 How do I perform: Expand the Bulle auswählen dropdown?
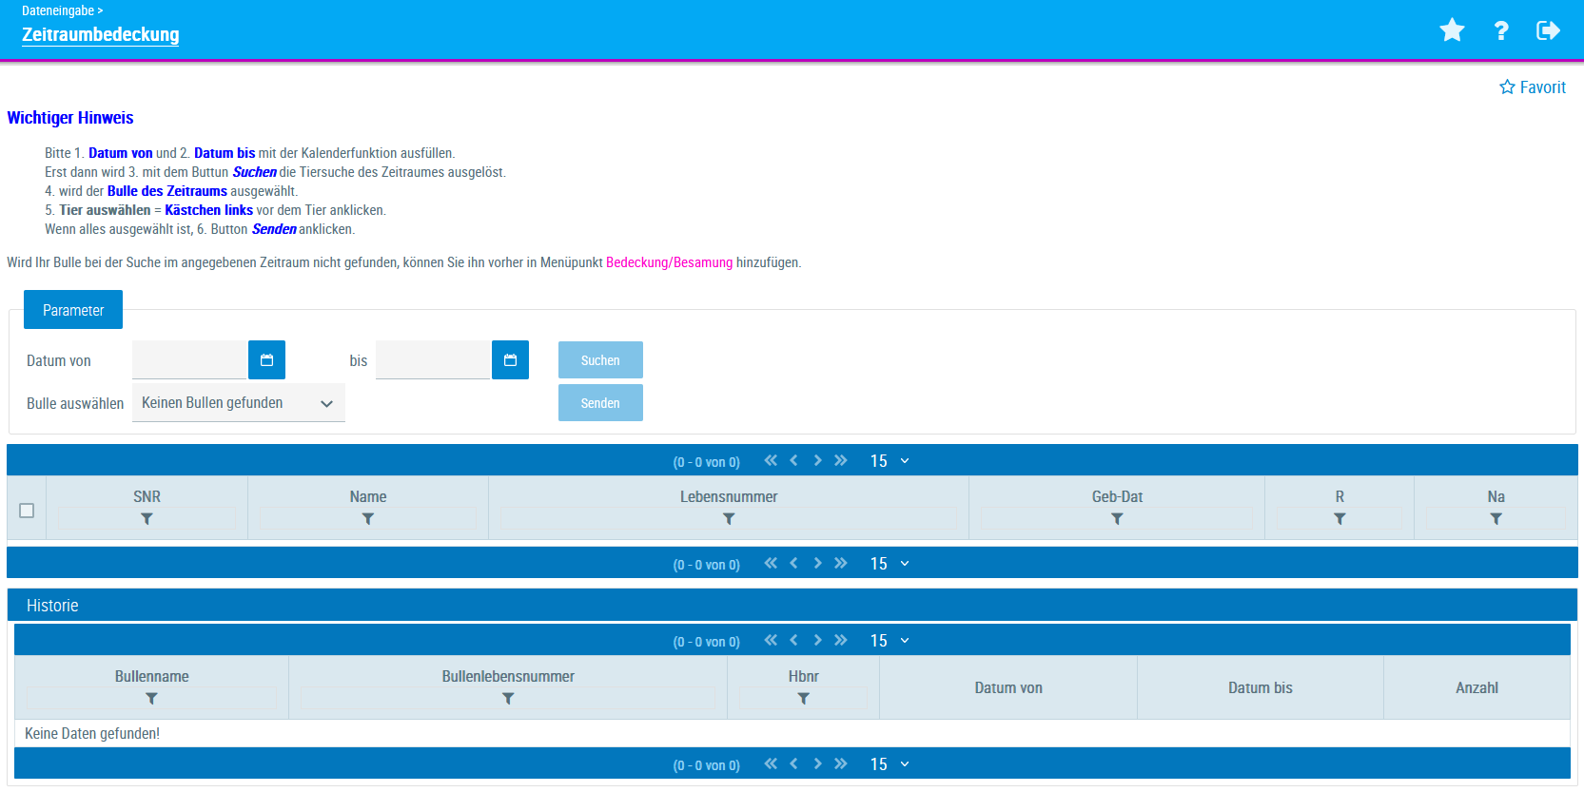(x=238, y=403)
